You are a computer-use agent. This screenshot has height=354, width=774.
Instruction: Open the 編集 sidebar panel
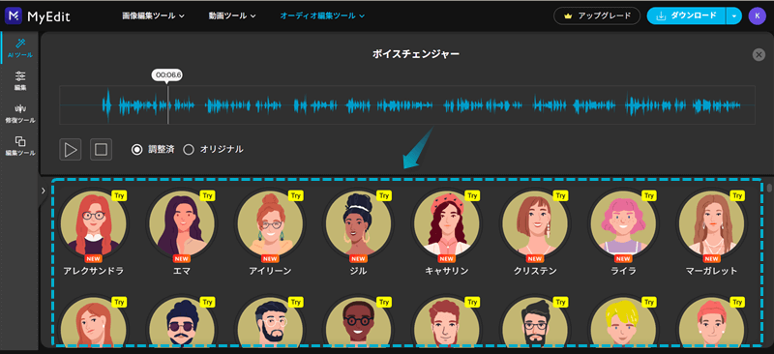(20, 81)
